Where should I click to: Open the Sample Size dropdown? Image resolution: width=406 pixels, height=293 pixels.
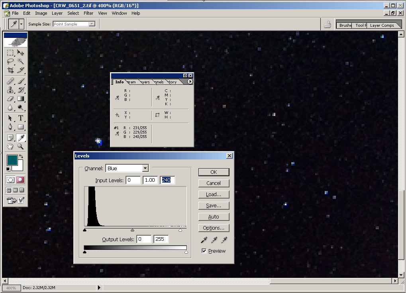pos(92,24)
